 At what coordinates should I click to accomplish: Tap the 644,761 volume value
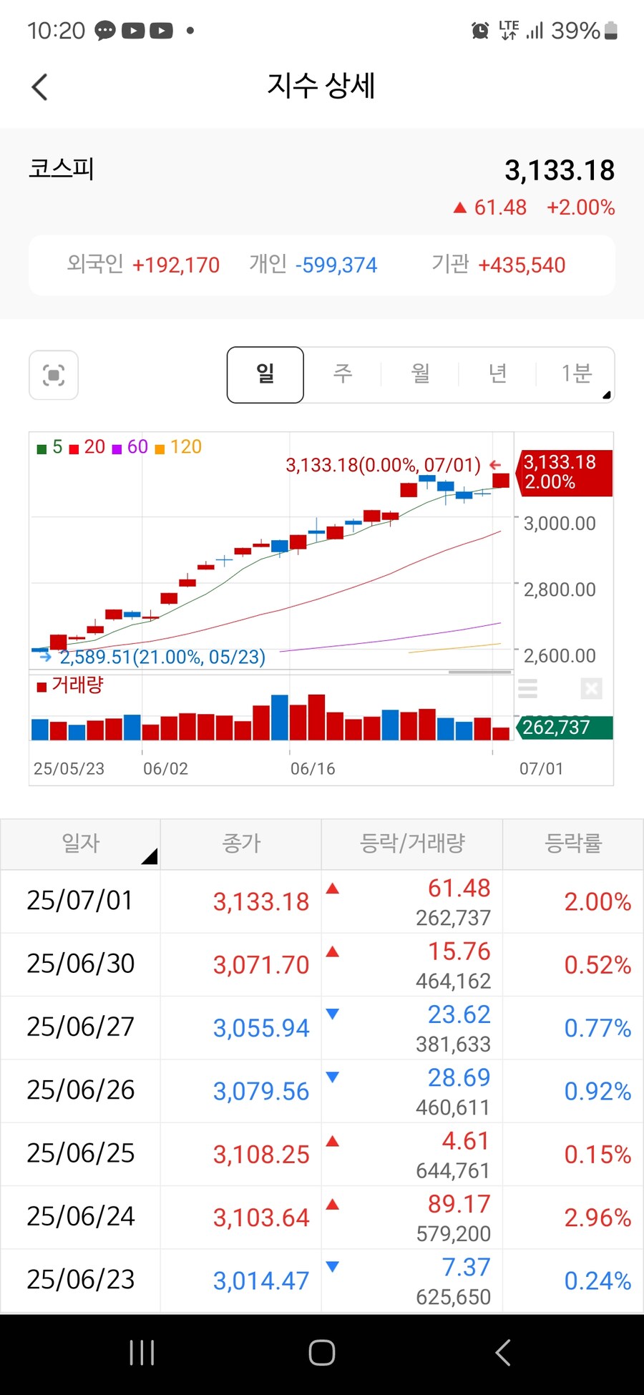pyautogui.click(x=453, y=1170)
